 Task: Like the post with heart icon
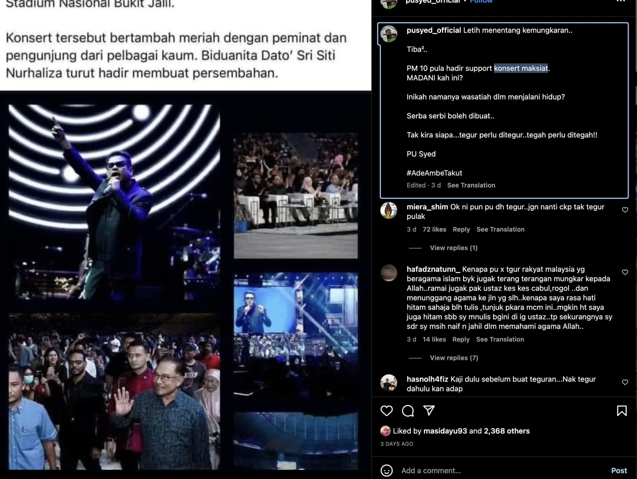tap(387, 411)
